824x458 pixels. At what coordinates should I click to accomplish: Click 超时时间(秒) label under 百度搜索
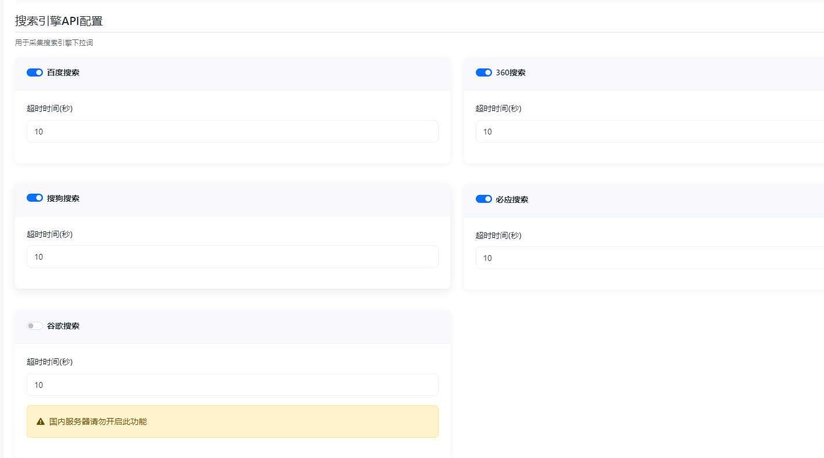[50, 108]
